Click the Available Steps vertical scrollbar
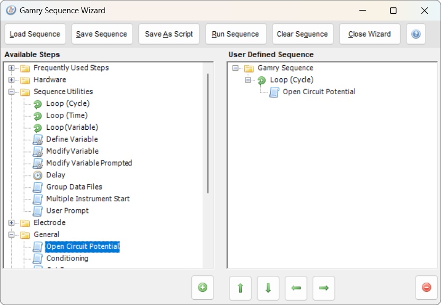Viewport: 441px width, 305px height. point(208,133)
